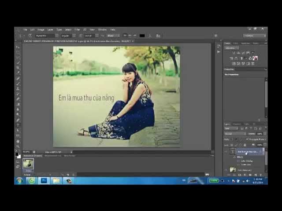Toggle Effects visibility on text layer

pyautogui.click(x=234, y=157)
